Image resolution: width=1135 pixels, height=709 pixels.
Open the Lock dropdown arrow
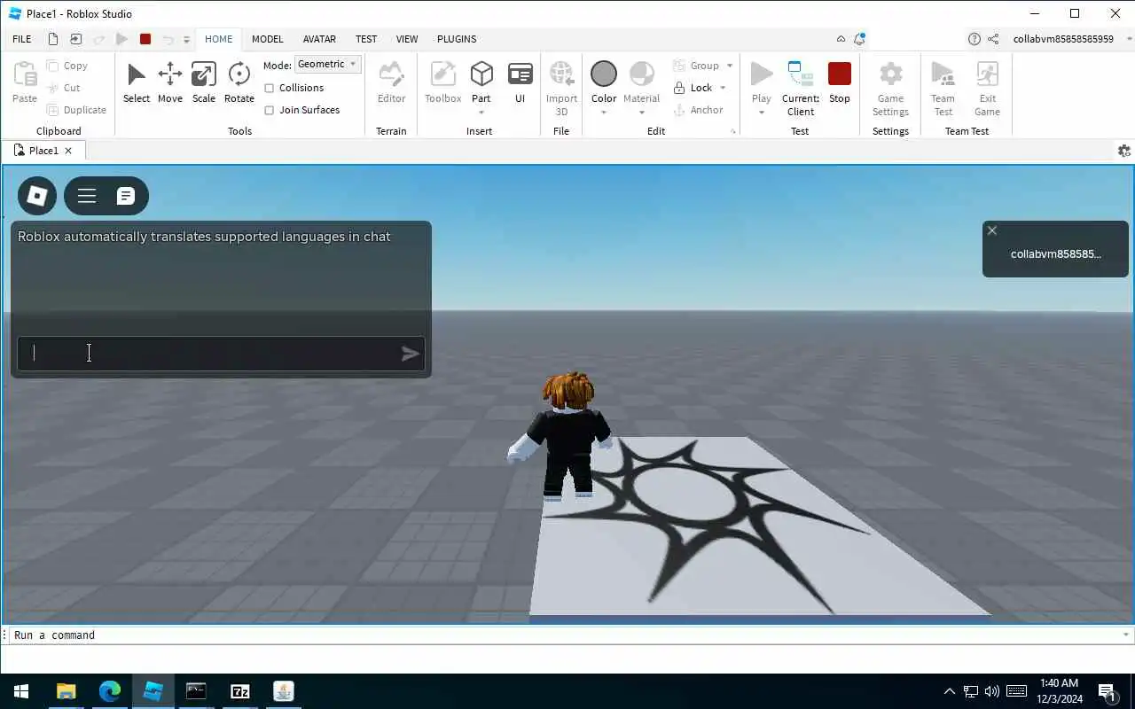(723, 88)
